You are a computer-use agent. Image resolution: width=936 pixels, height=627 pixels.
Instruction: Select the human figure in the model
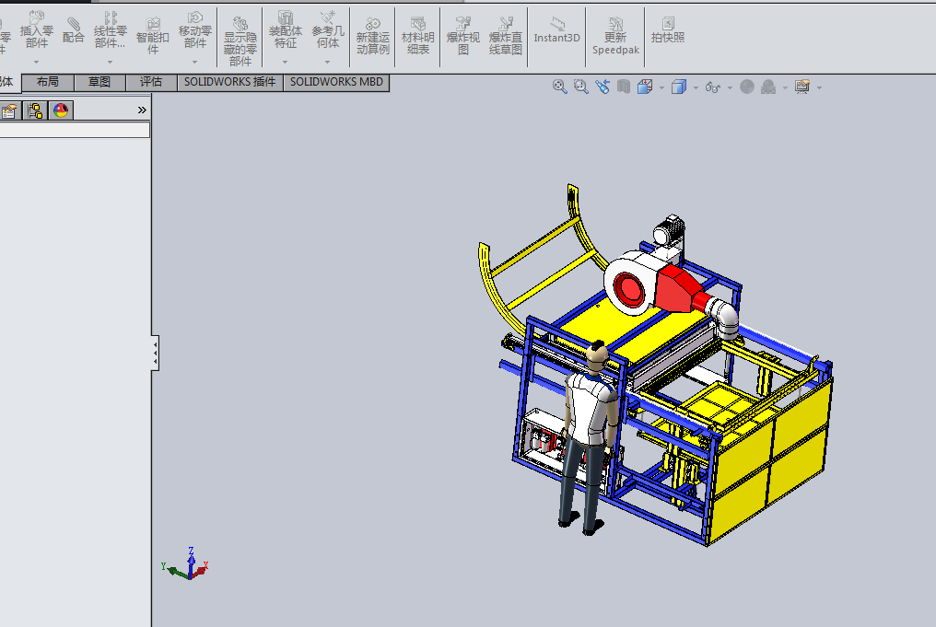[588, 437]
